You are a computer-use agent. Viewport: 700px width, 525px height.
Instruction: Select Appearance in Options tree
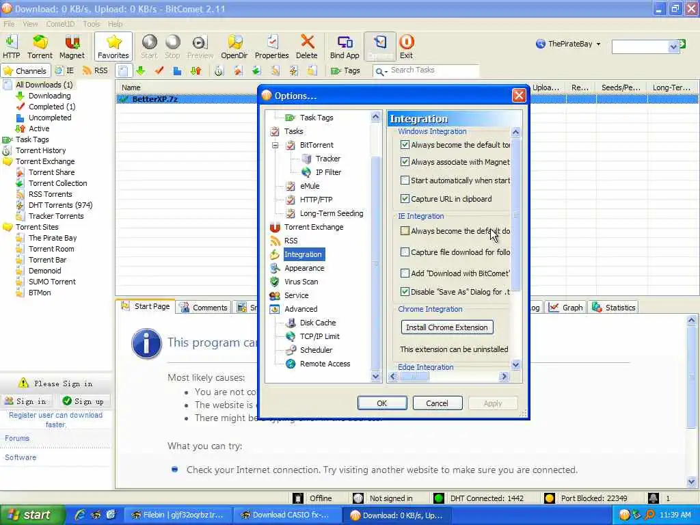pyautogui.click(x=304, y=268)
